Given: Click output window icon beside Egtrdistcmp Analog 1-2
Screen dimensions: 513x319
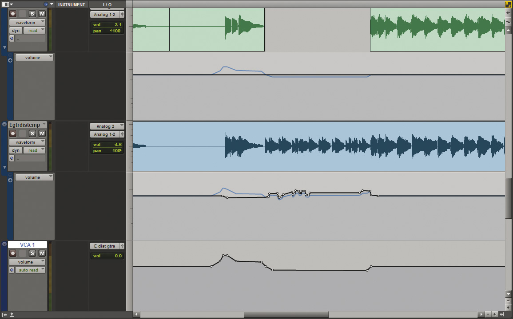Looking at the screenshot, I should 122,134.
